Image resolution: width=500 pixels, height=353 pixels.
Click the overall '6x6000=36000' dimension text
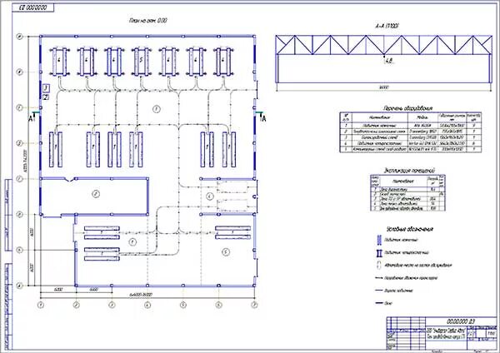pos(142,295)
